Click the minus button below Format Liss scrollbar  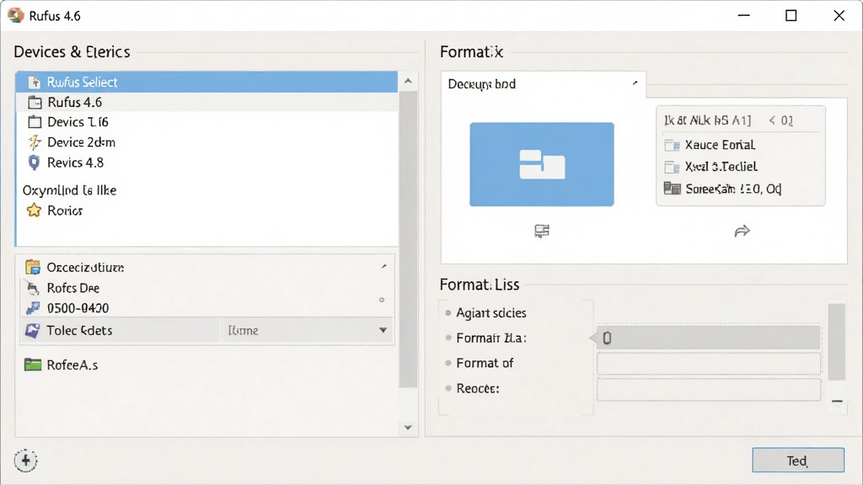tap(837, 402)
